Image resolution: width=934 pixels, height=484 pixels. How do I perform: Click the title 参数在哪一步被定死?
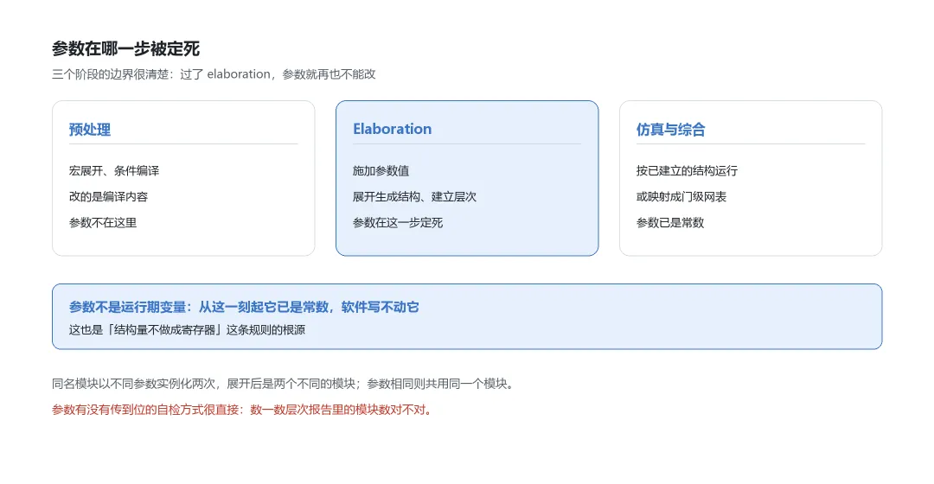pyautogui.click(x=125, y=48)
